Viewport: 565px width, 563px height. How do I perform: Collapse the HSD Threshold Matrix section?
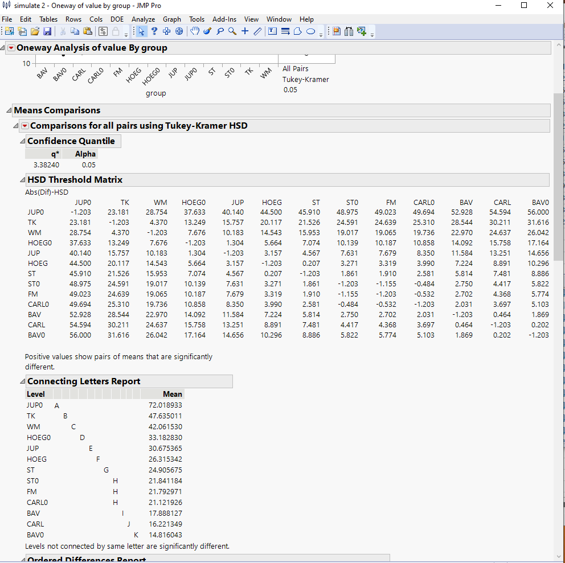coord(22,180)
